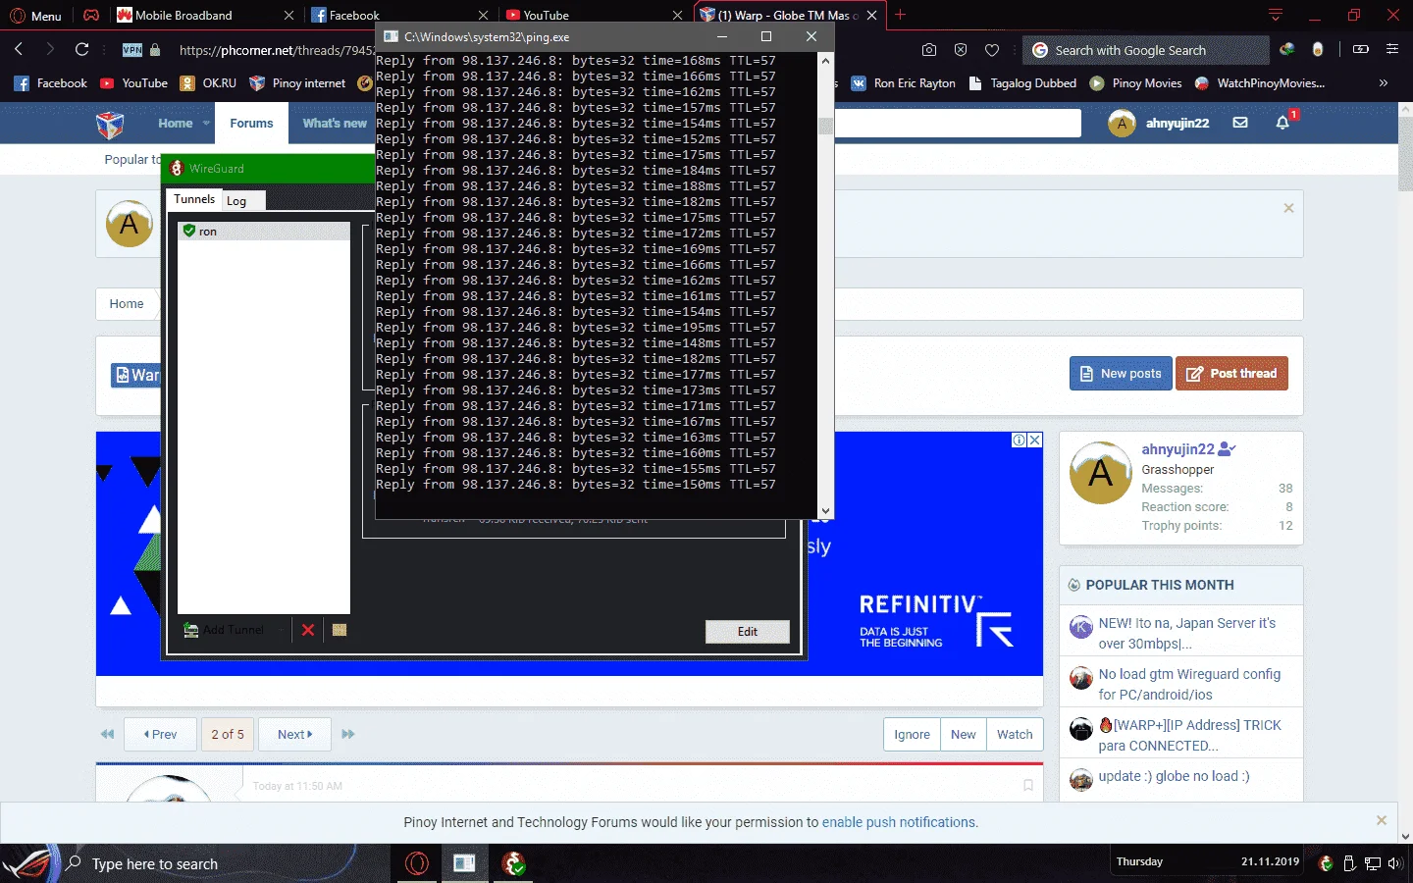The height and width of the screenshot is (883, 1413).
Task: Click the enable push notifications link
Action: click(899, 822)
